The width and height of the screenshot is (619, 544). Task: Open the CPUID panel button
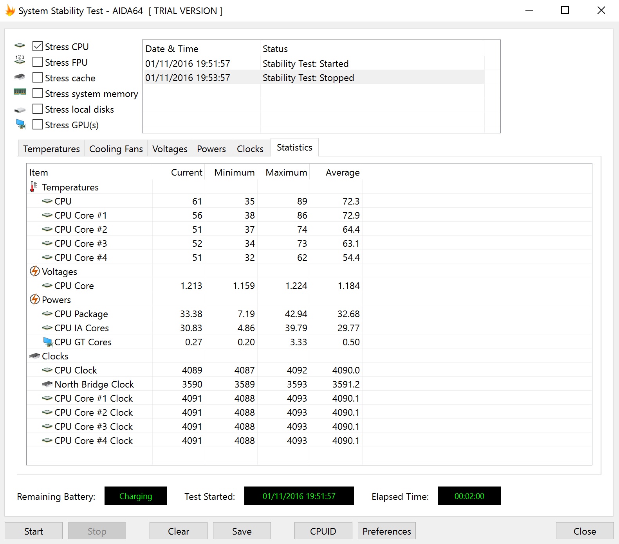(323, 531)
